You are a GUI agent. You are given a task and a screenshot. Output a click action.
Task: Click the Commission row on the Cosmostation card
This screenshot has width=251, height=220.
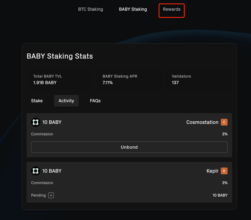[42, 134]
